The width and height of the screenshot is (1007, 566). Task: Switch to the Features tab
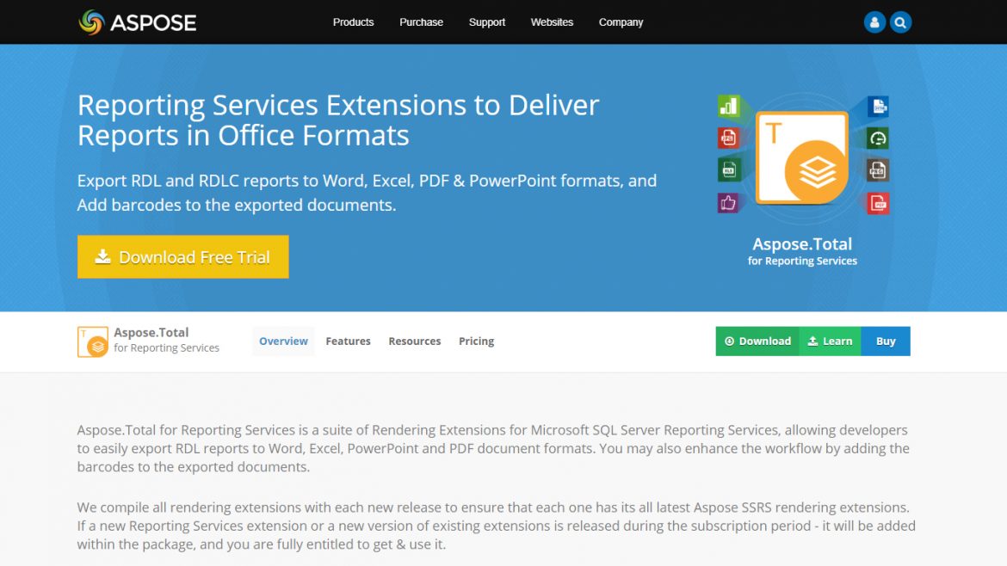(x=348, y=341)
